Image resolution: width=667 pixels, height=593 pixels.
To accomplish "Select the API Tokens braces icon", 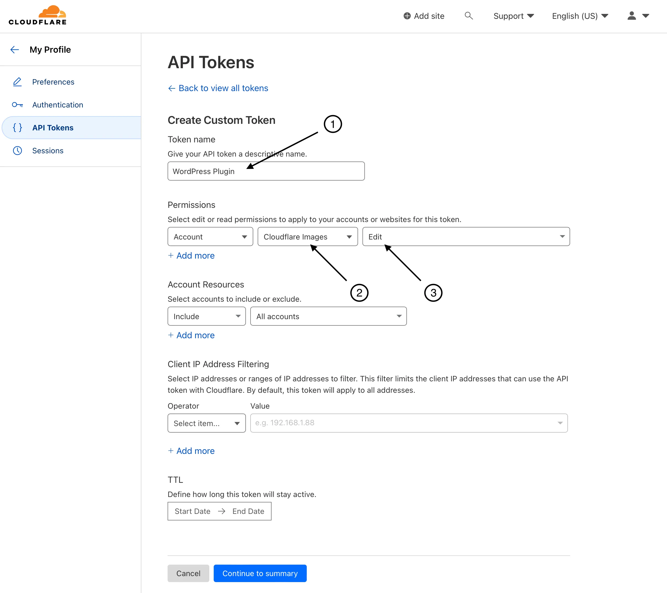I will [17, 128].
